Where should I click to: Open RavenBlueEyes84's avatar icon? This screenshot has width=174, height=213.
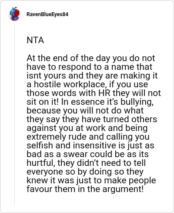(14, 14)
